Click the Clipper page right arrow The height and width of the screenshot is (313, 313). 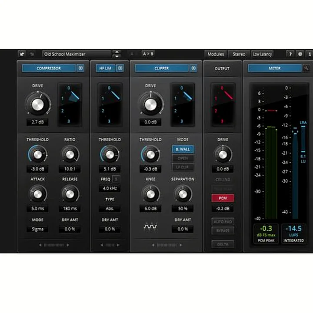(x=181, y=245)
